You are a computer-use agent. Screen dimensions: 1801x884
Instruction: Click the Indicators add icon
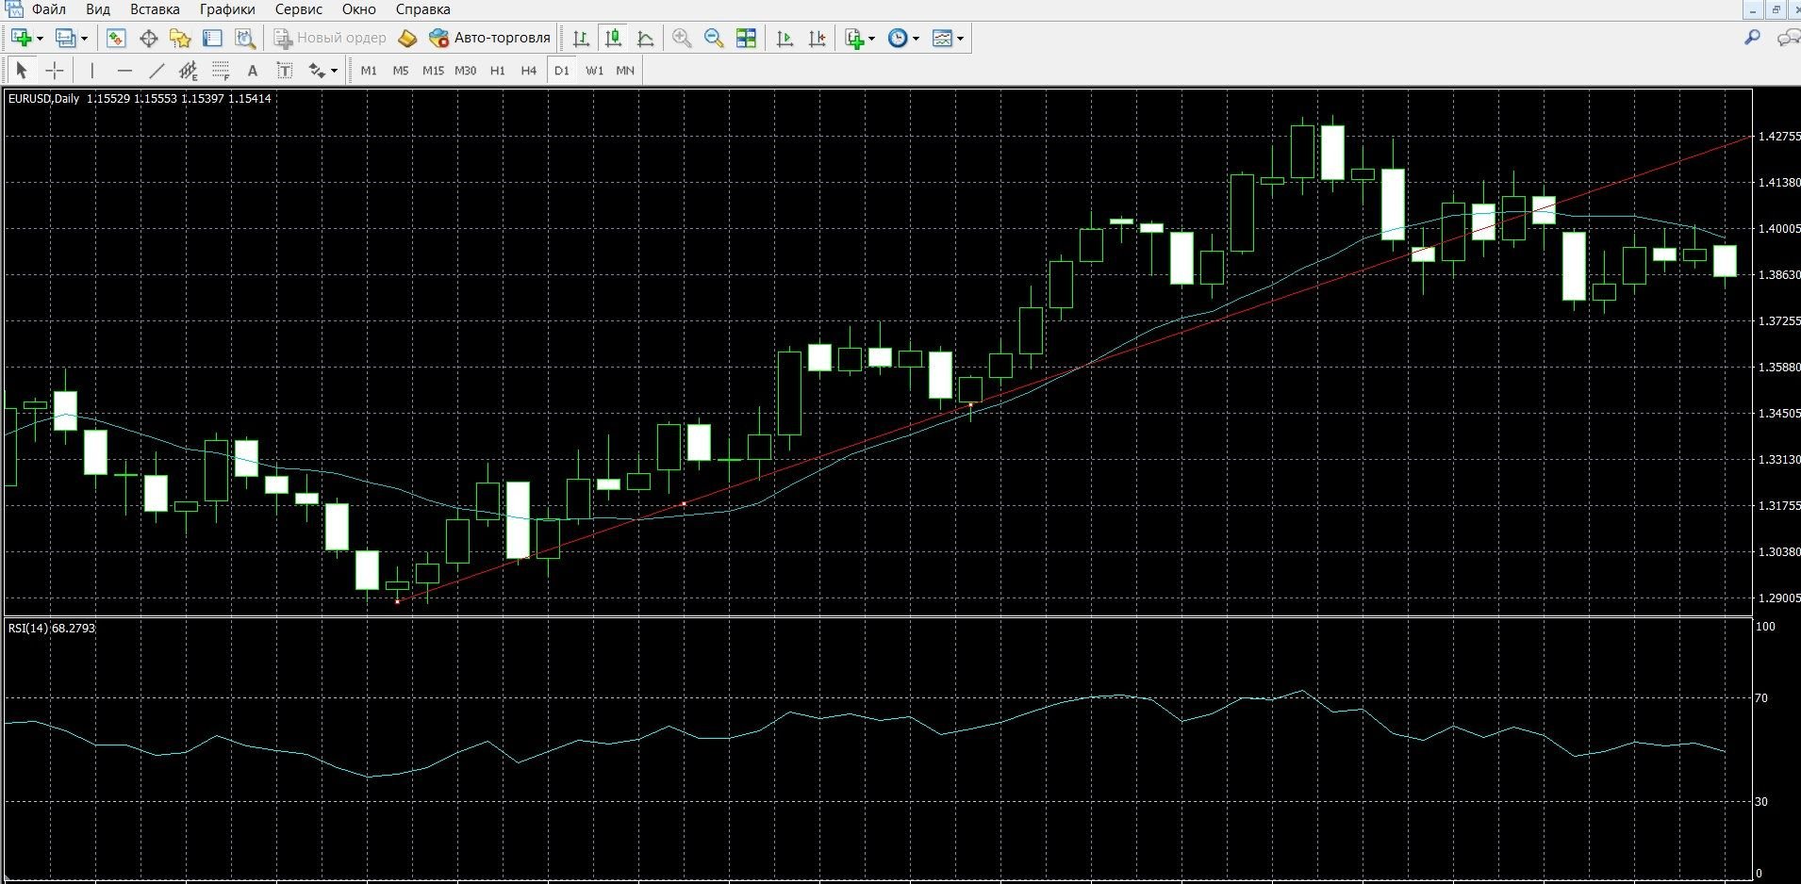[x=854, y=39]
